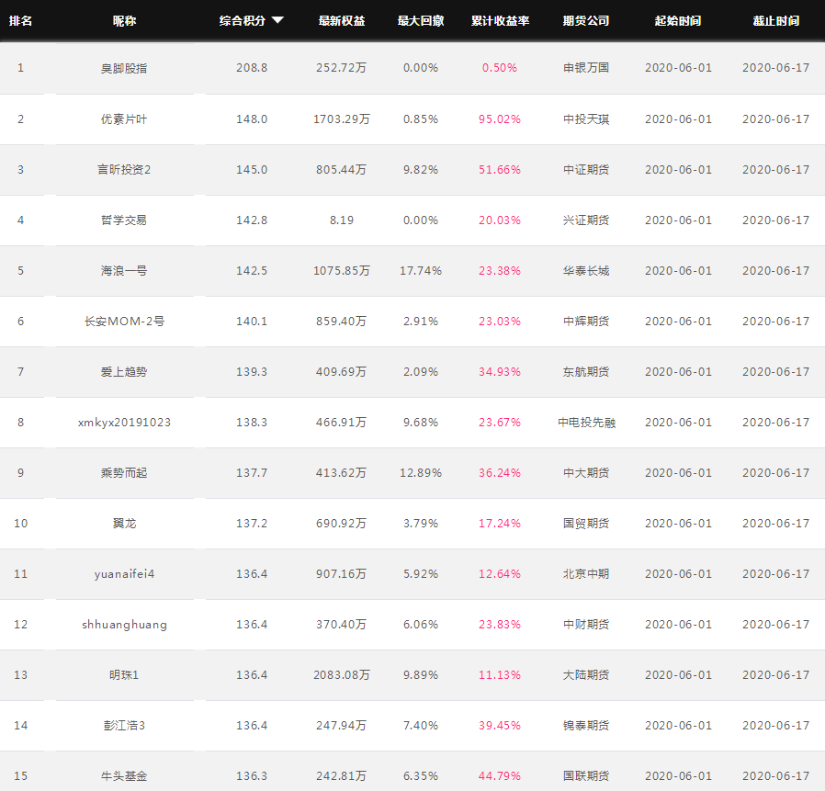Click futures company 中辉期货
825x791 pixels.
(586, 321)
